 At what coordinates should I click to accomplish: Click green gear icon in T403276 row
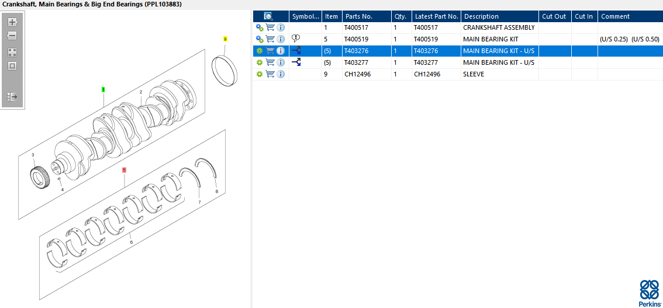[260, 51]
